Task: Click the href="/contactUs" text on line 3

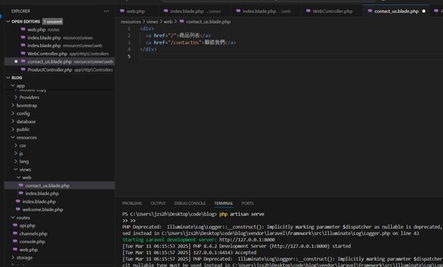Action: point(178,43)
